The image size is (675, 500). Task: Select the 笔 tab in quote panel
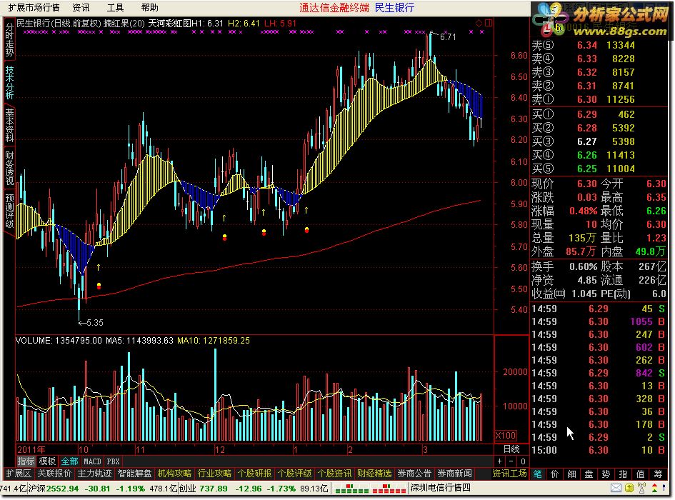point(538,474)
